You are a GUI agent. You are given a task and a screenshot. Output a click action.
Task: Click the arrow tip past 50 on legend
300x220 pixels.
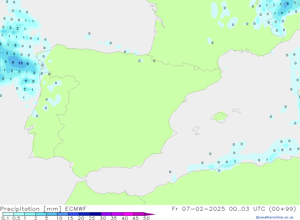pos(150,214)
